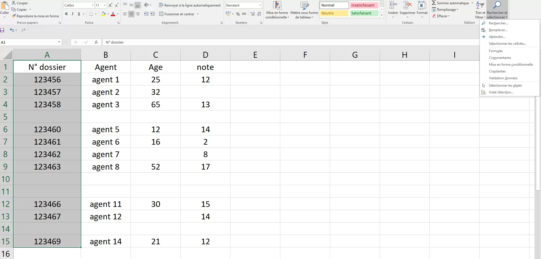Click decrease decimal places icon
This screenshot has width=541, height=259.
259,14
